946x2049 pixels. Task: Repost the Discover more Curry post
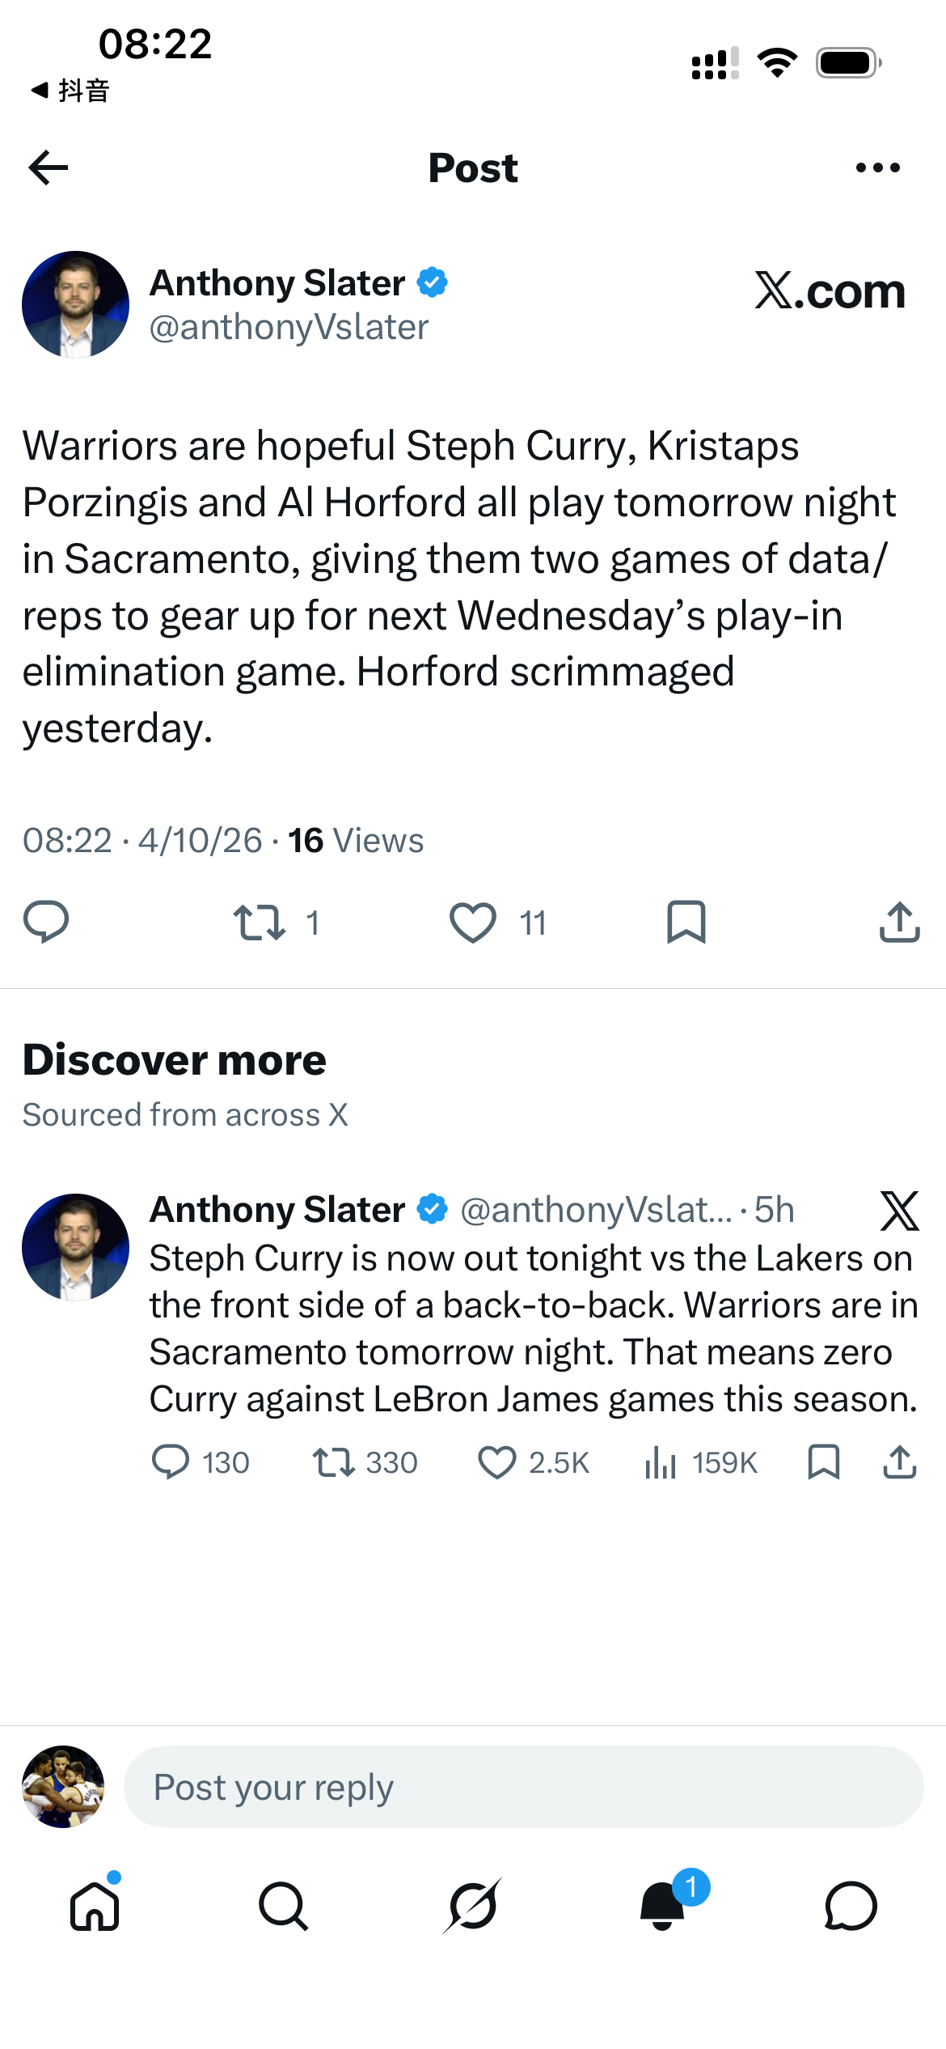coord(333,1462)
